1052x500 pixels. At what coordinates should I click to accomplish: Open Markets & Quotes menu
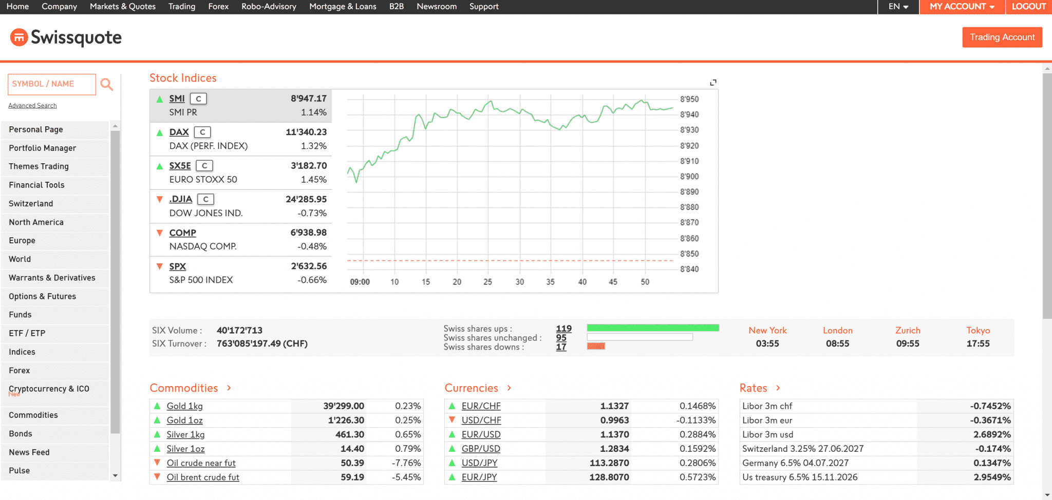pyautogui.click(x=123, y=7)
